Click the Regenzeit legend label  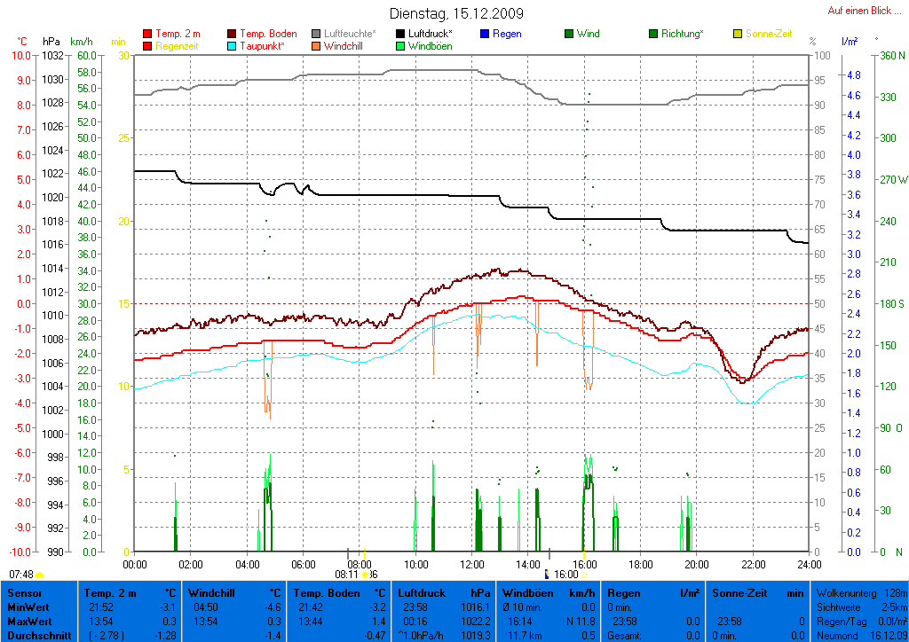(x=178, y=46)
